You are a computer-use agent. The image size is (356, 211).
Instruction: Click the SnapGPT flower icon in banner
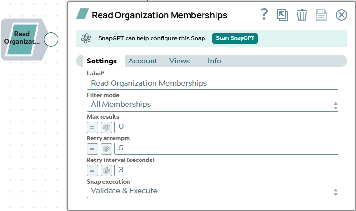pyautogui.click(x=86, y=38)
